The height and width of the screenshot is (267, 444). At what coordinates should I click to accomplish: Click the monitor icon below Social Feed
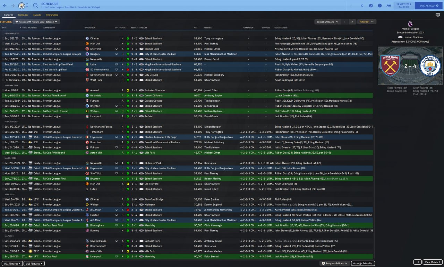tap(437, 15)
